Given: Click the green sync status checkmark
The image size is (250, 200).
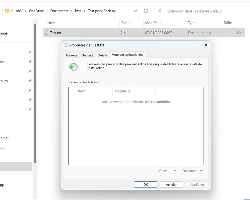Looking at the screenshot, I should [123, 32].
